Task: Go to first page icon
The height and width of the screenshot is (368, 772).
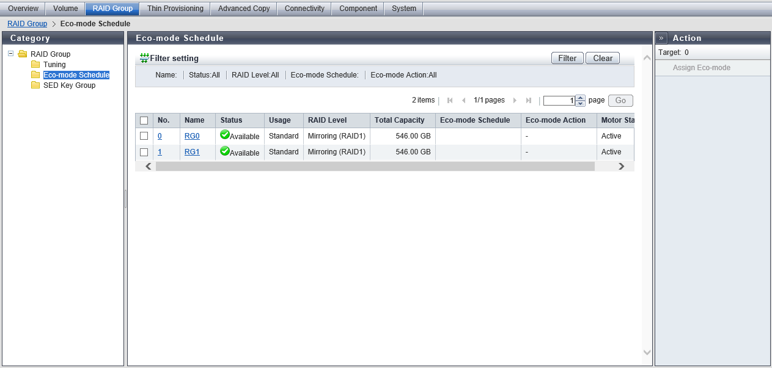Action: (x=450, y=101)
